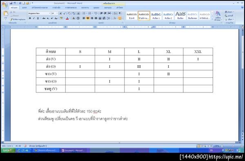The height and width of the screenshot is (161, 245).
Task: Decrease the paragraph indent
Action: (x=101, y=13)
